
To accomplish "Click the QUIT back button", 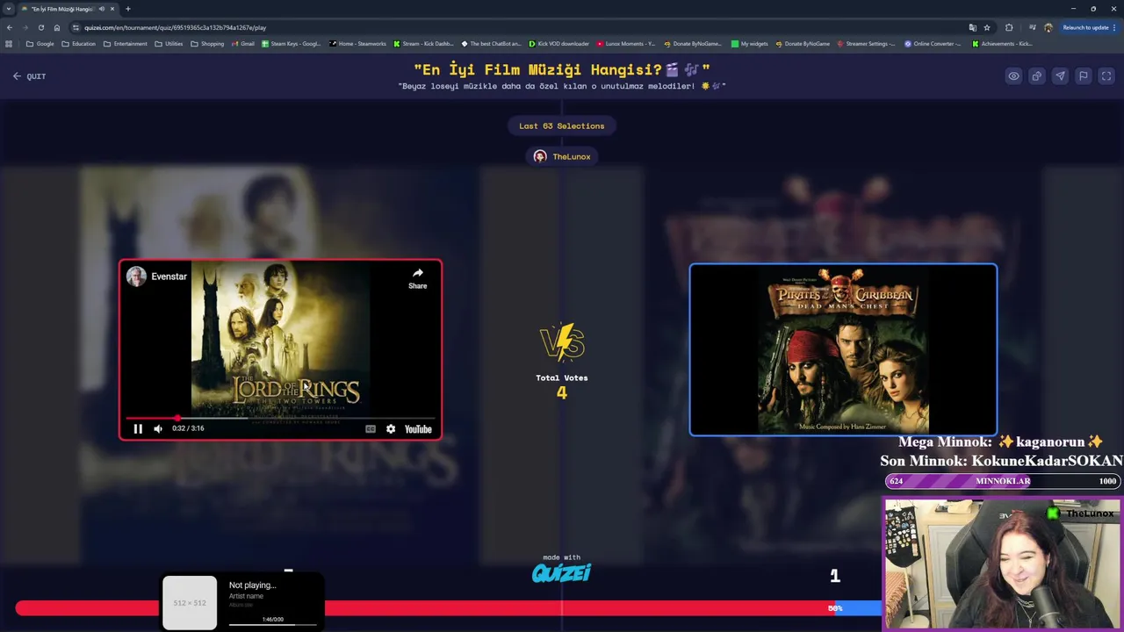I will coord(29,76).
